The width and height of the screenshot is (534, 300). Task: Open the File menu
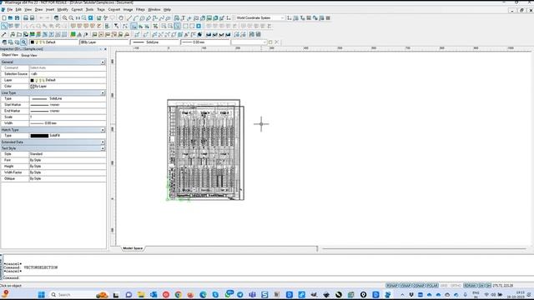[10, 9]
